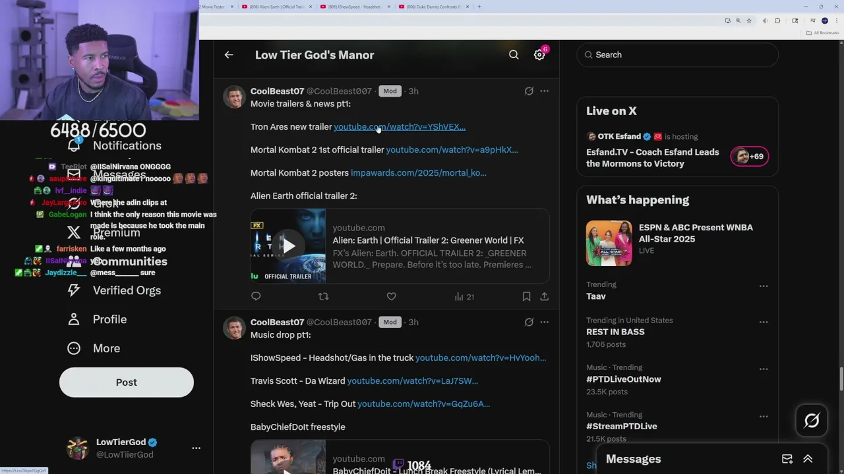The height and width of the screenshot is (474, 844).
Task: Play the Alien: Earth trailer thumbnail
Action: (288, 246)
